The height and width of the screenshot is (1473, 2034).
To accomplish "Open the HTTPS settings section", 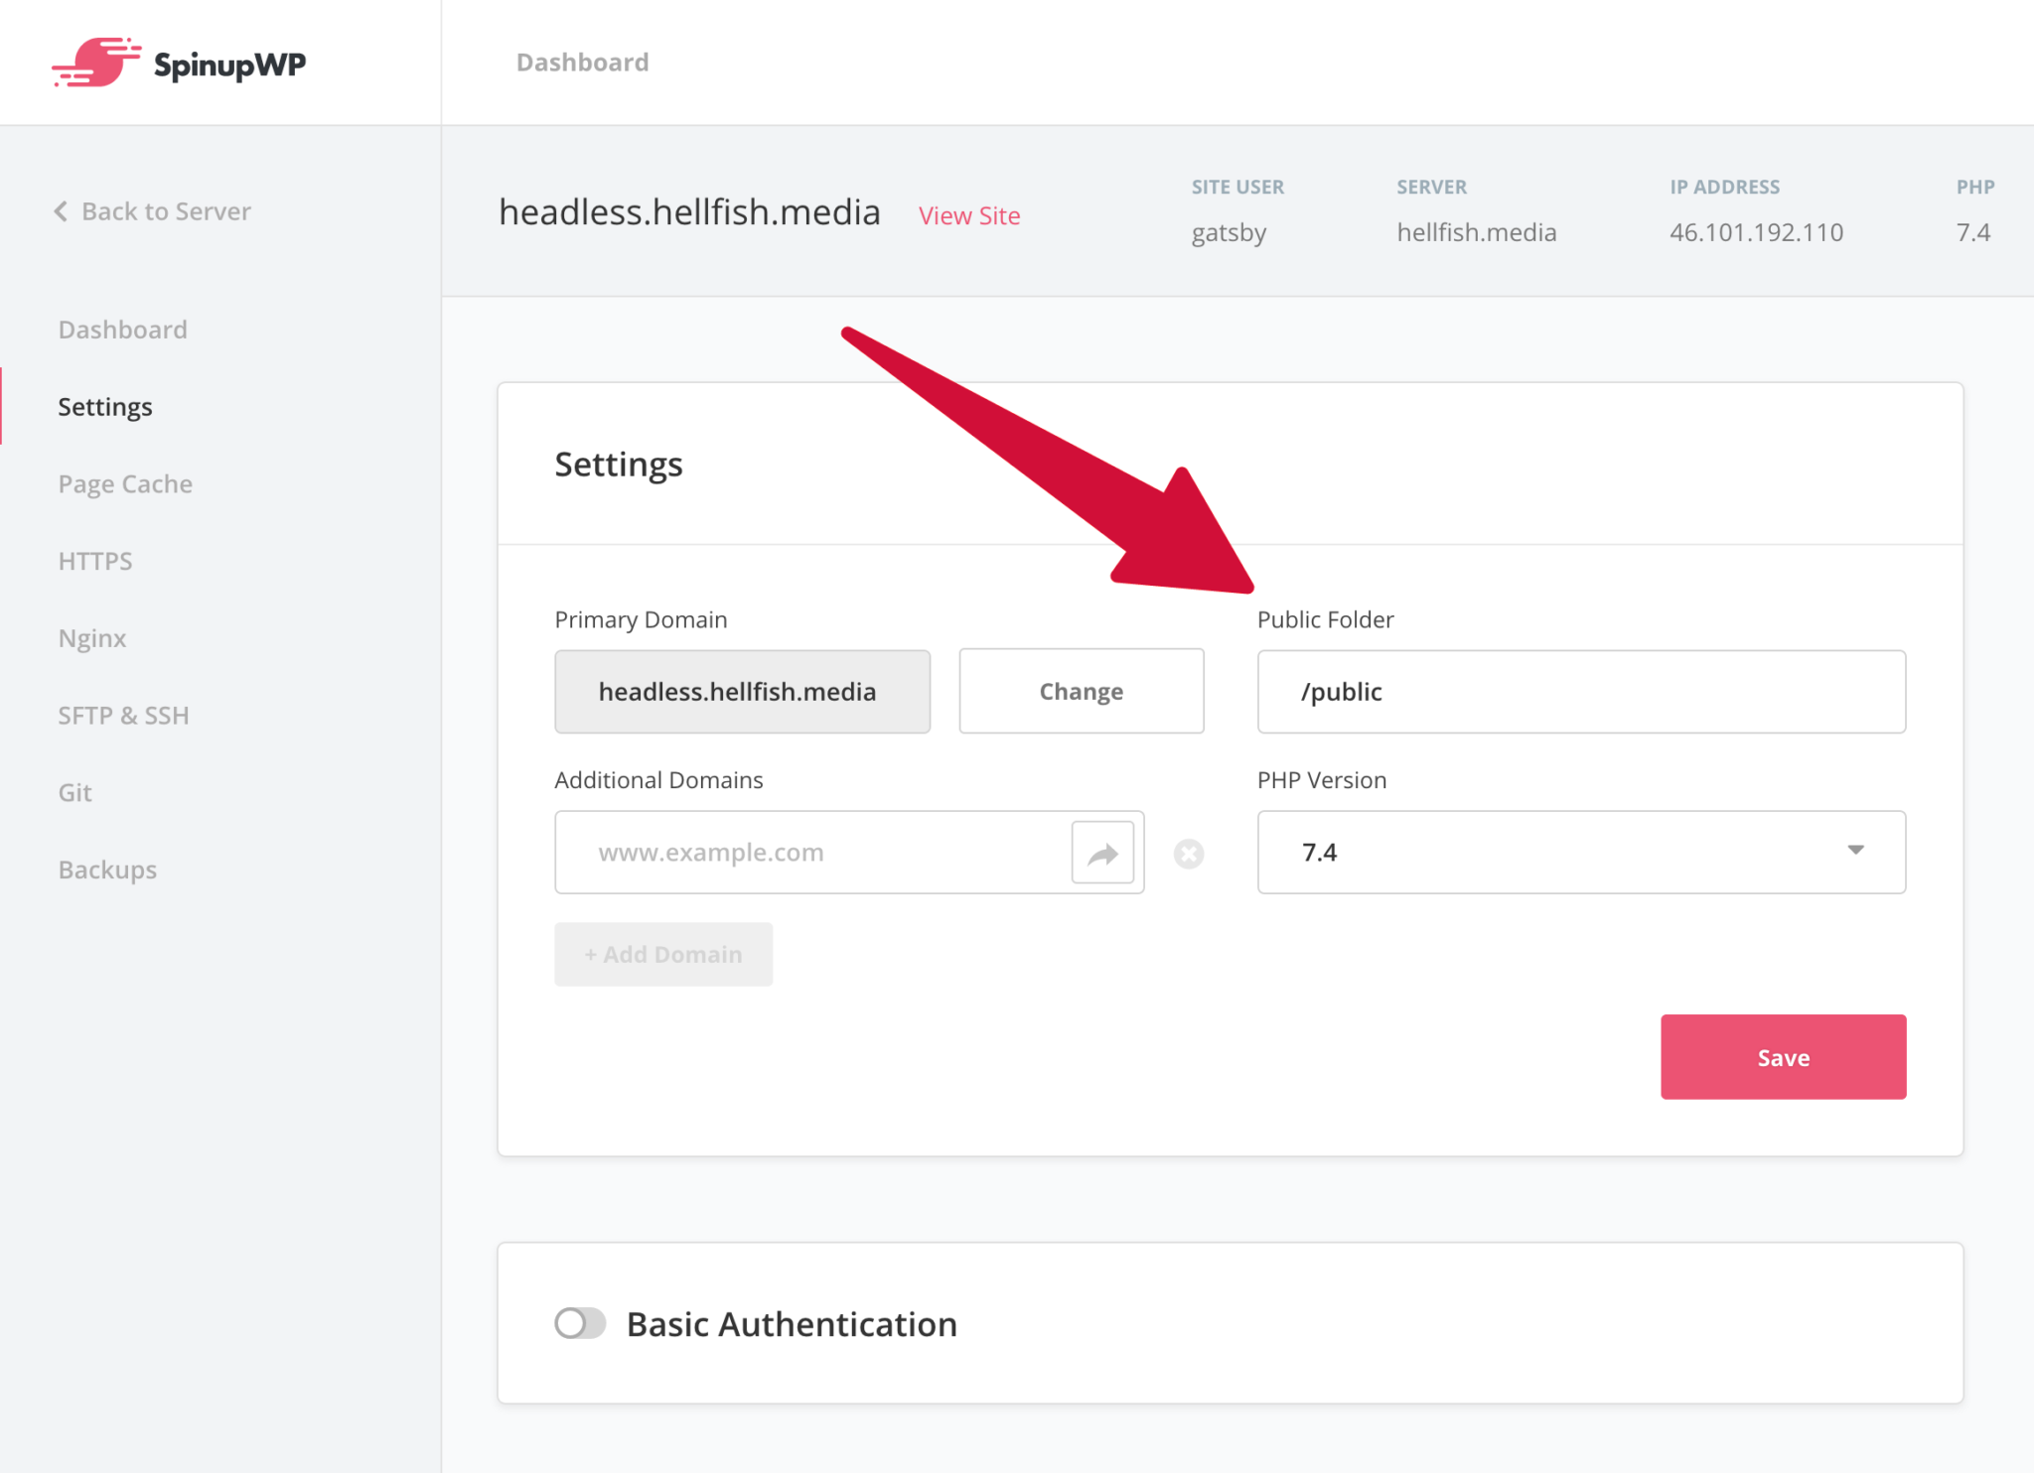I will [94, 560].
